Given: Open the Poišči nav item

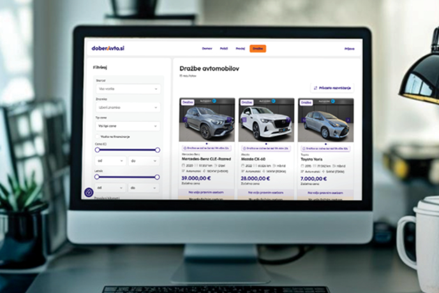Looking at the screenshot, I should [224, 48].
